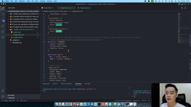
Task: Open the Selection menu in menu bar
Action: coord(22,1)
